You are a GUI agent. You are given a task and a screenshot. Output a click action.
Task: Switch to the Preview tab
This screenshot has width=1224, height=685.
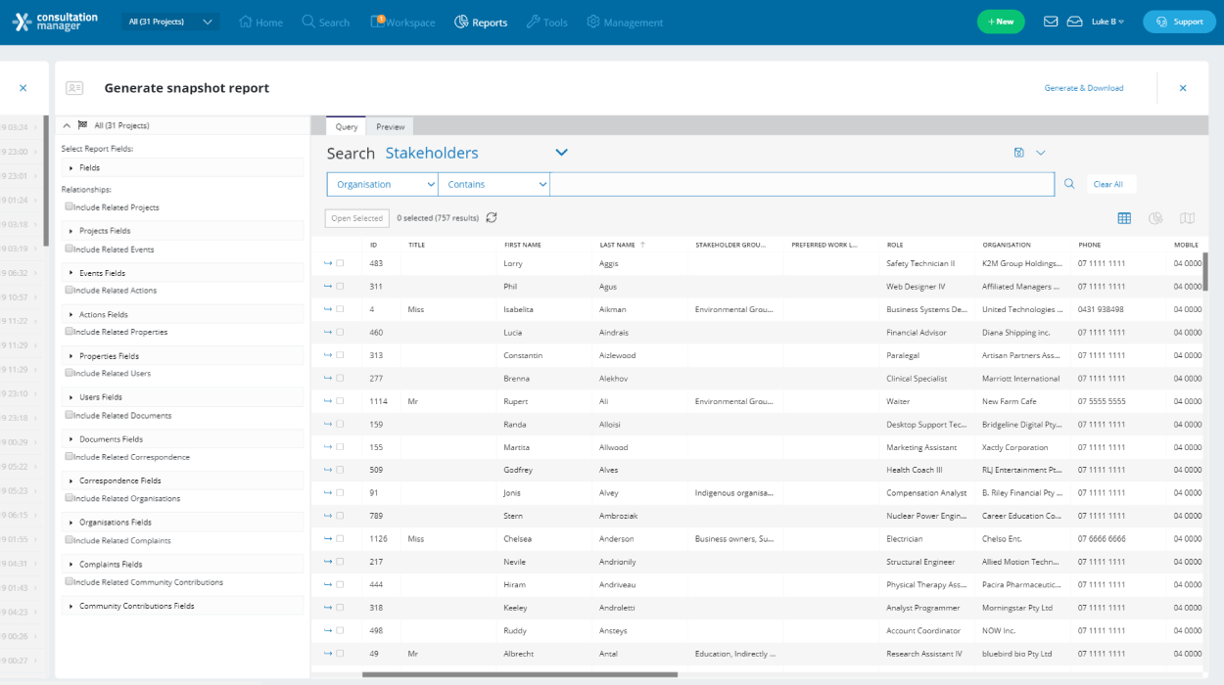pos(391,126)
